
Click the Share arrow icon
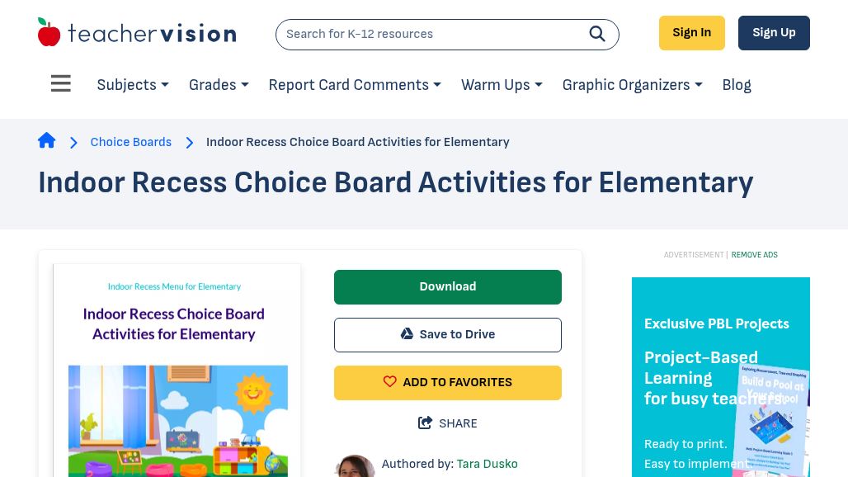425,423
